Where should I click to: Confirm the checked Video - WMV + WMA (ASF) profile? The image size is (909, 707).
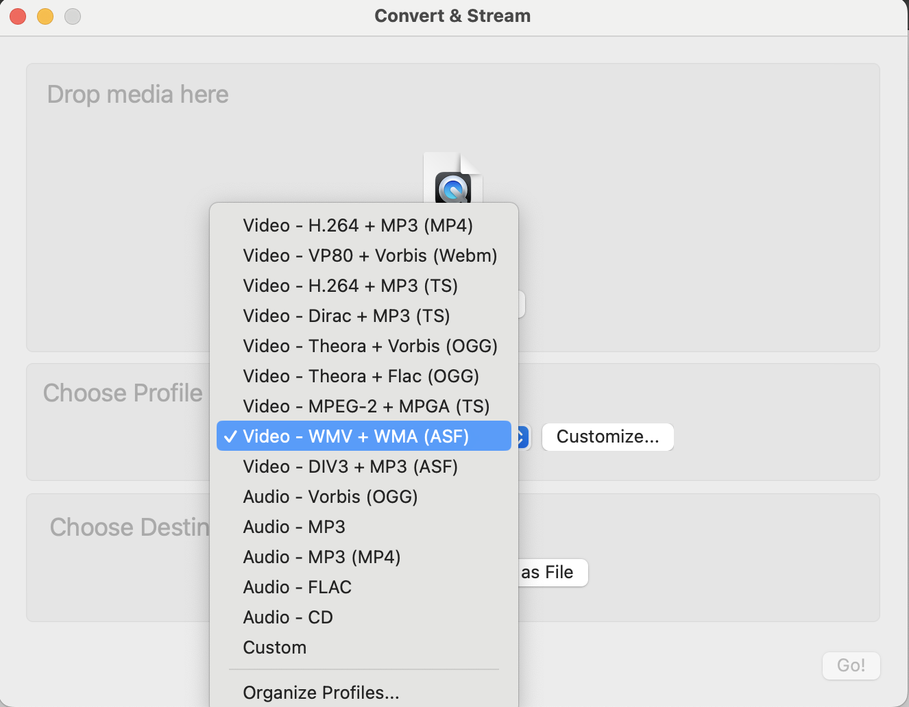[363, 436]
